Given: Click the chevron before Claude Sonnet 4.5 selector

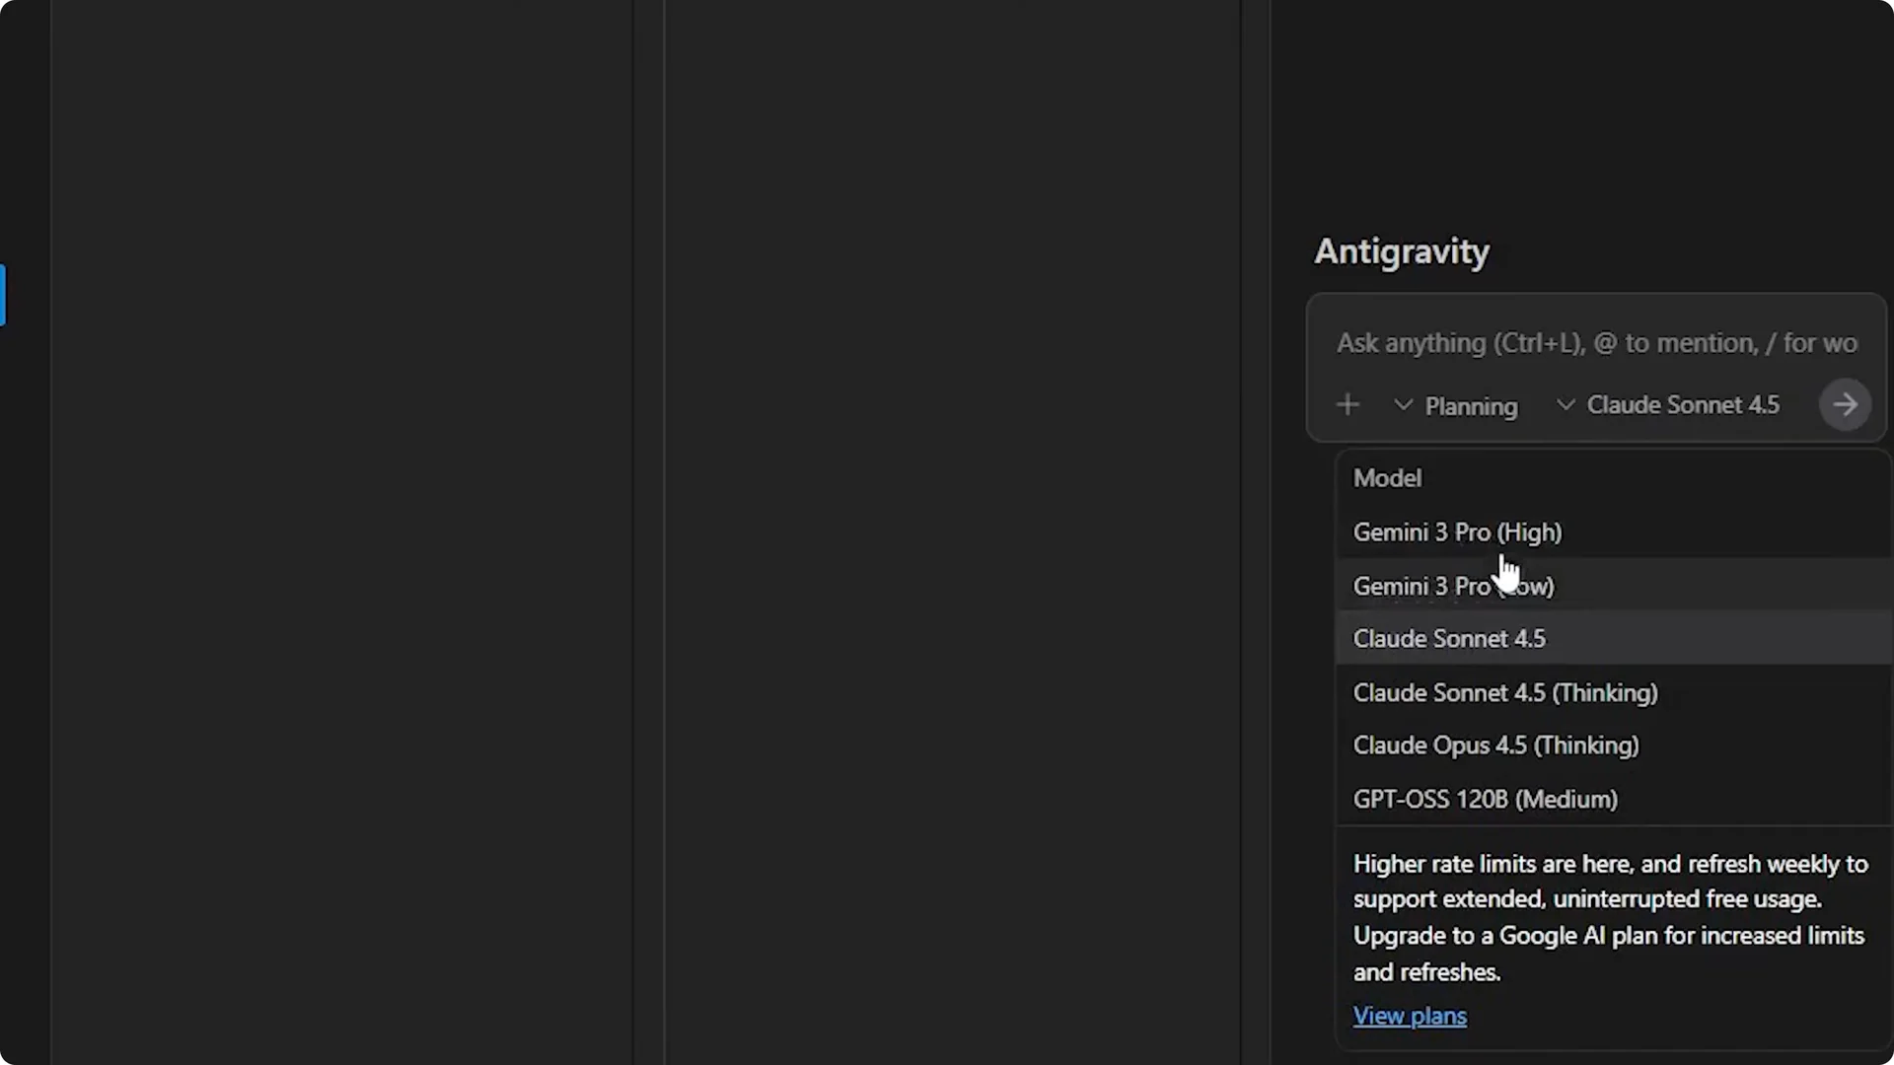Looking at the screenshot, I should click(x=1565, y=405).
